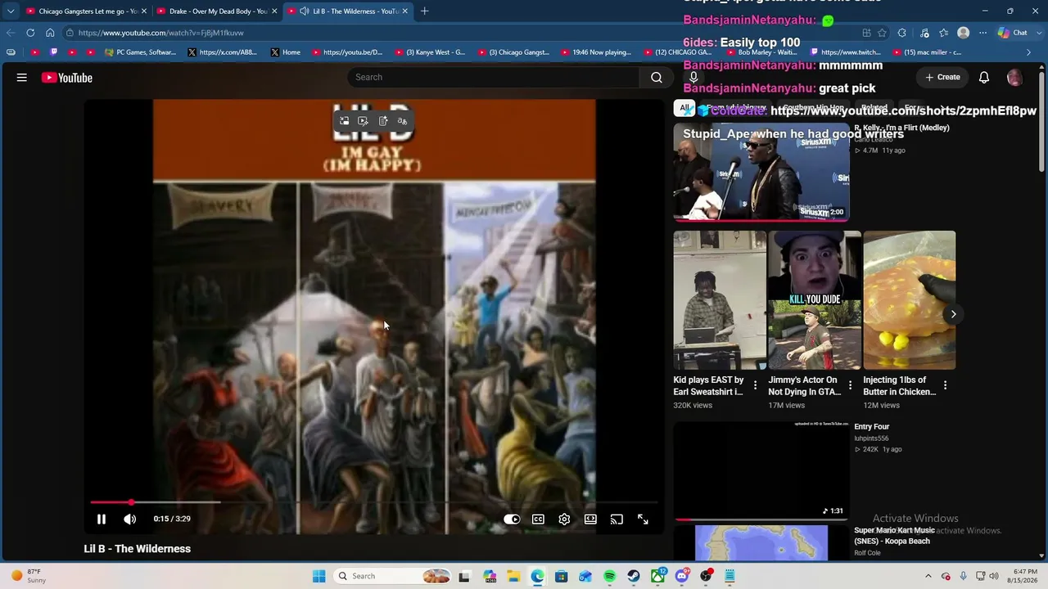Screen dimensions: 1048x589
Task: Open the weather widget showing 87°F Sunny
Action: coord(28,576)
